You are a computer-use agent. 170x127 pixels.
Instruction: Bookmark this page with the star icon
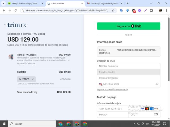point(113,11)
